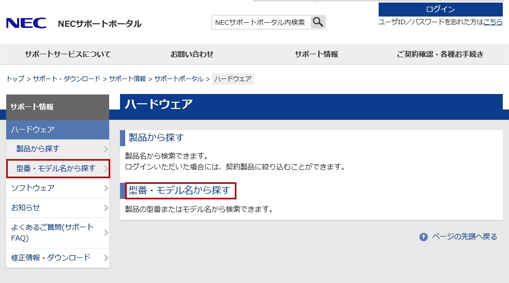
Task: Open the サポートサービスについて menu
Action: (x=68, y=54)
